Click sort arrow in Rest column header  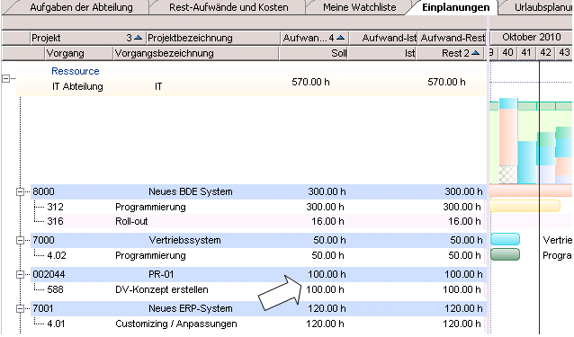tap(476, 53)
